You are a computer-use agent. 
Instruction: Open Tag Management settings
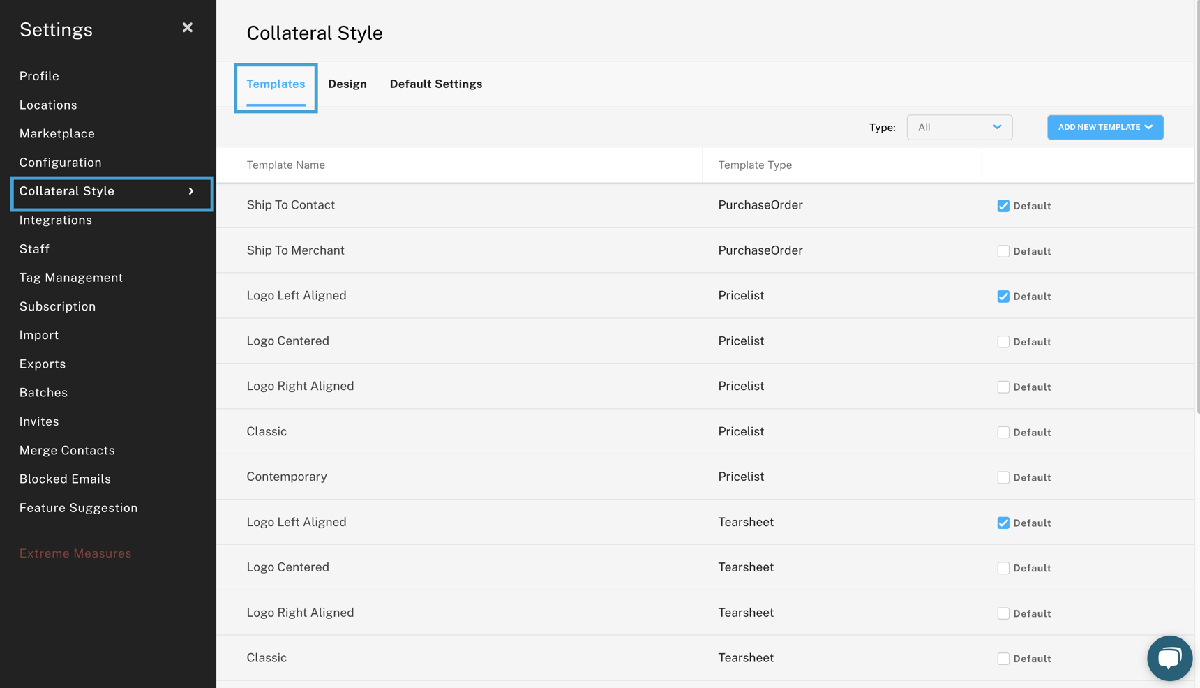point(70,277)
